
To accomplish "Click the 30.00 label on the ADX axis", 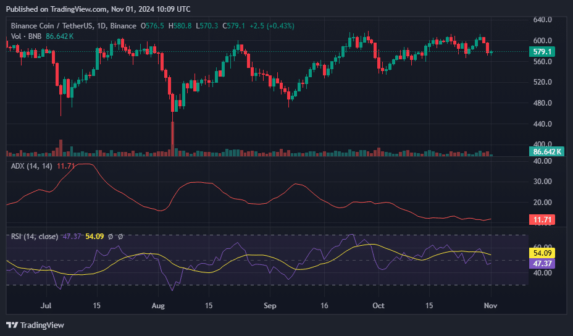I will (542, 182).
